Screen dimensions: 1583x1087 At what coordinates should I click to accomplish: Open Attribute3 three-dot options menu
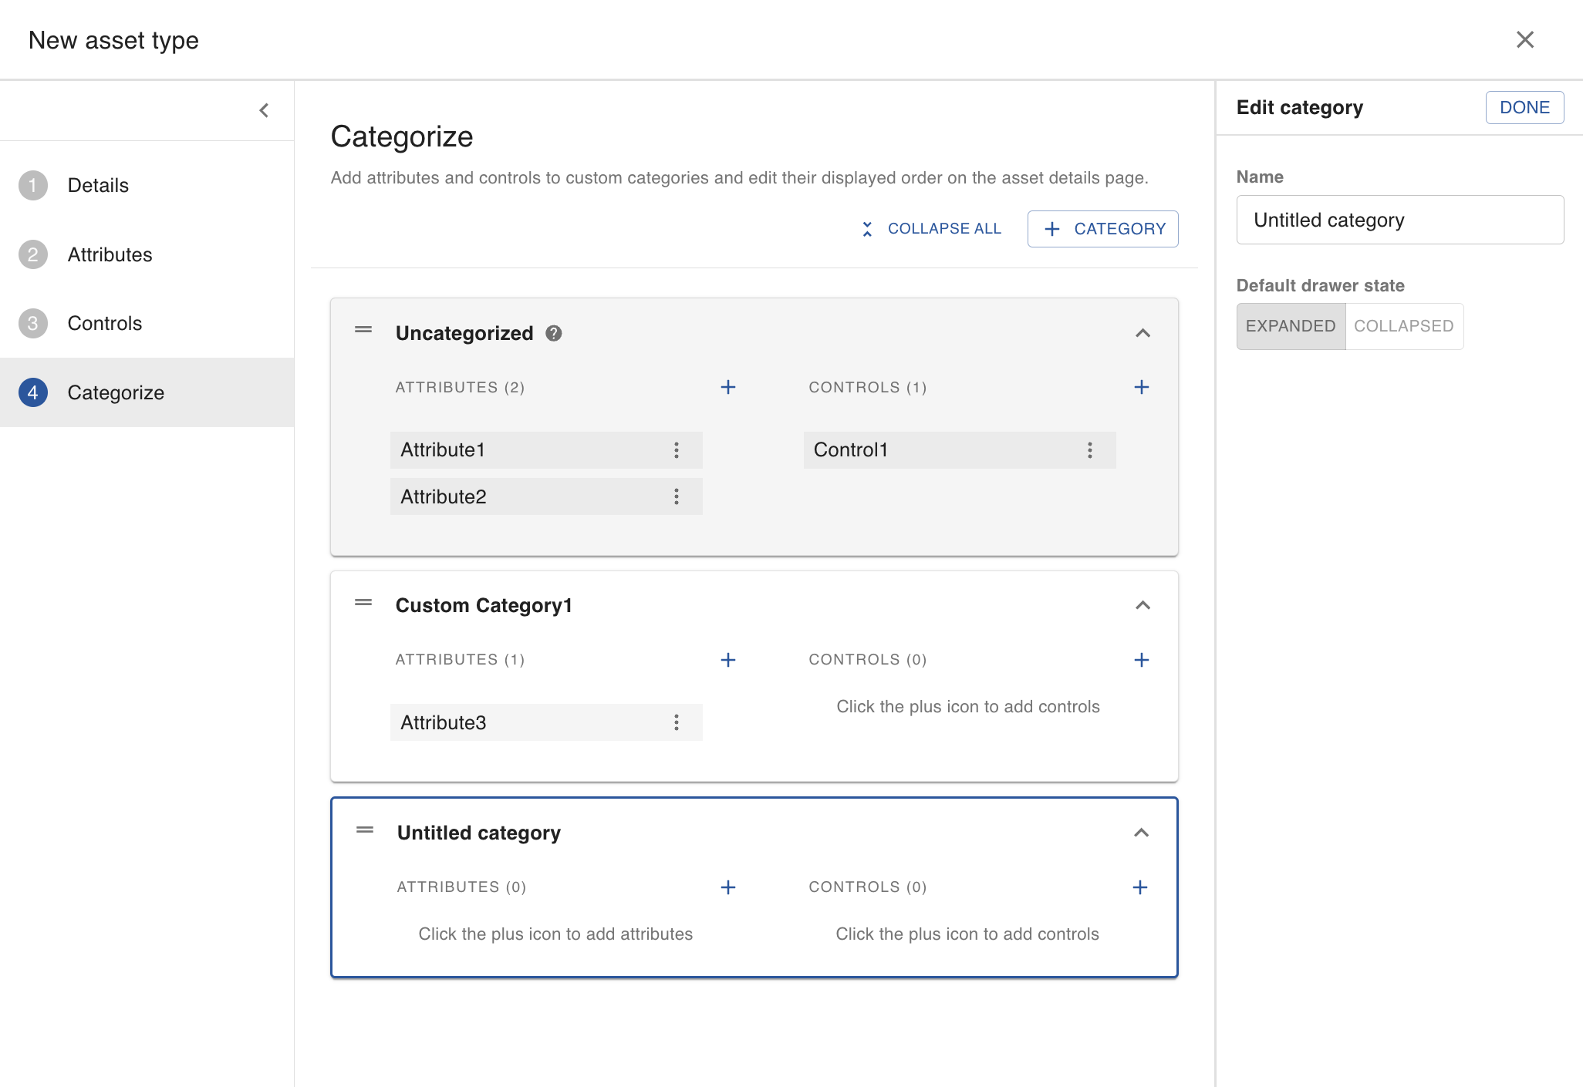(676, 722)
